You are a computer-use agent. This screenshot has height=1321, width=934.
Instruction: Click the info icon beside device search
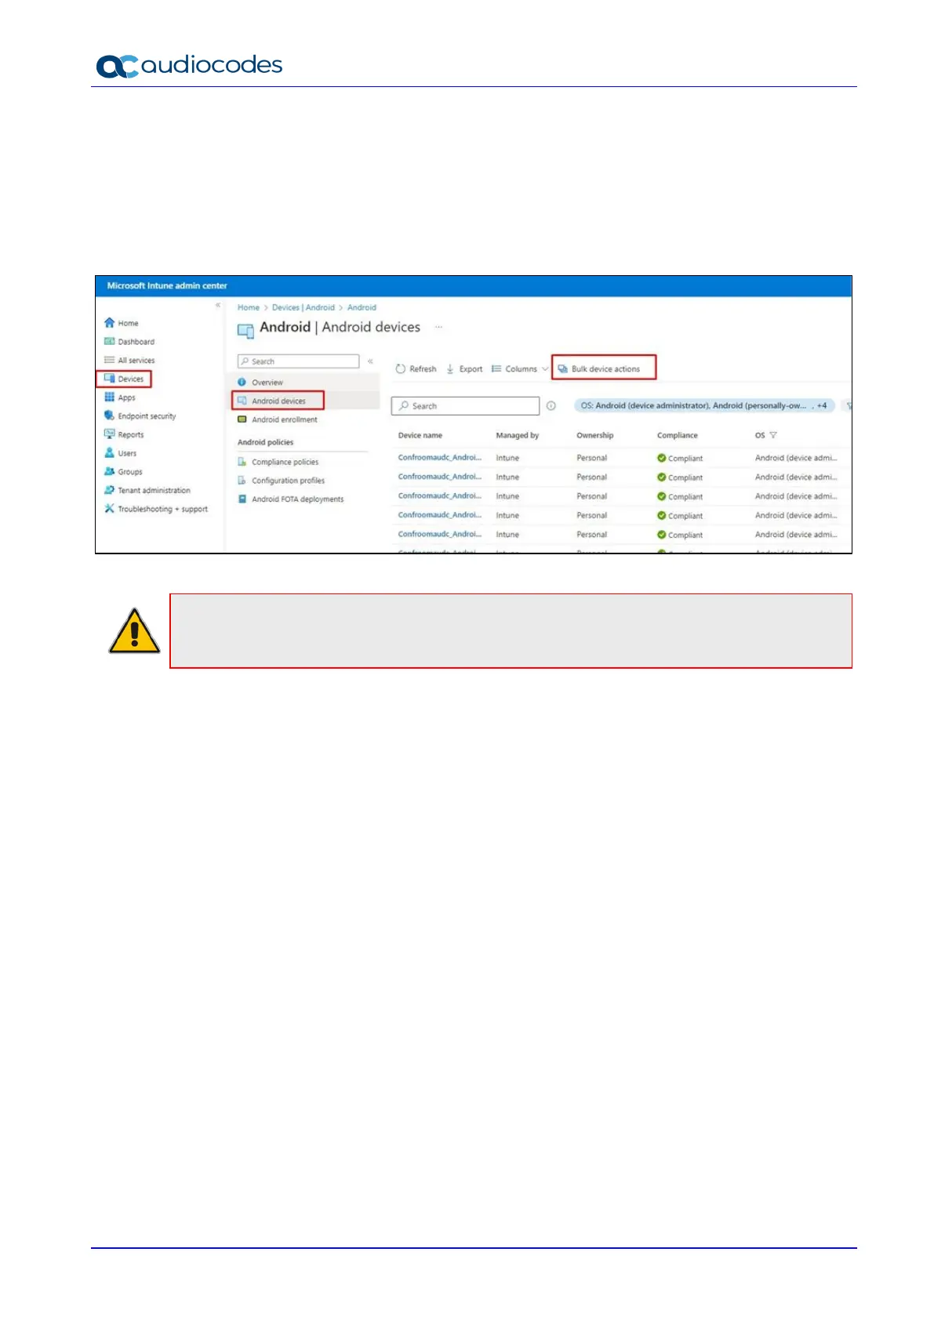pos(551,406)
